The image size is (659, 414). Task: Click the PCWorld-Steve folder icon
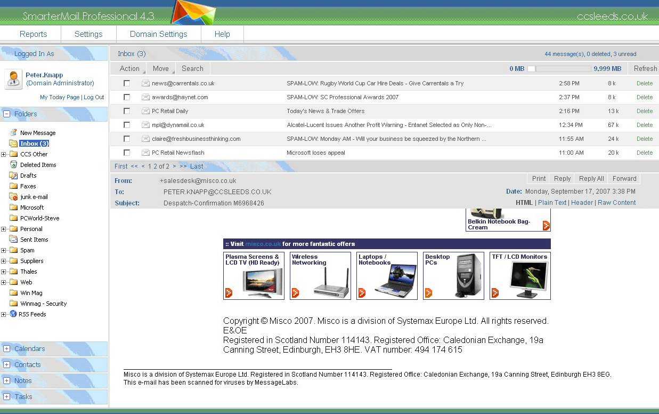[x=13, y=218]
